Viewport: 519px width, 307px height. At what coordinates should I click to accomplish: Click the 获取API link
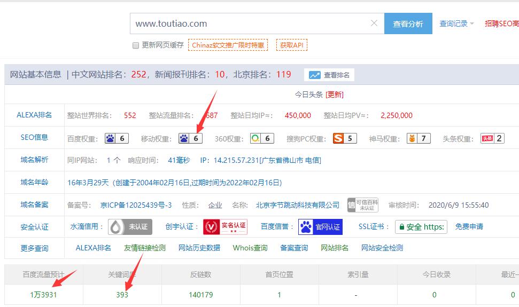292,45
